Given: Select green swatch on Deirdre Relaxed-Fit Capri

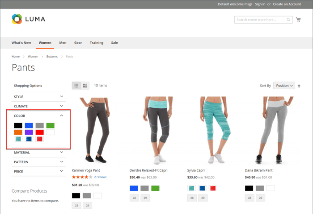Looking at the screenshot, I should pos(155,188).
